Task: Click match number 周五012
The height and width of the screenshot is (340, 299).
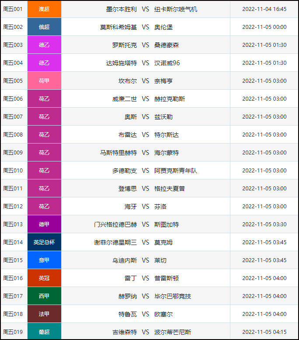Action: point(13,206)
